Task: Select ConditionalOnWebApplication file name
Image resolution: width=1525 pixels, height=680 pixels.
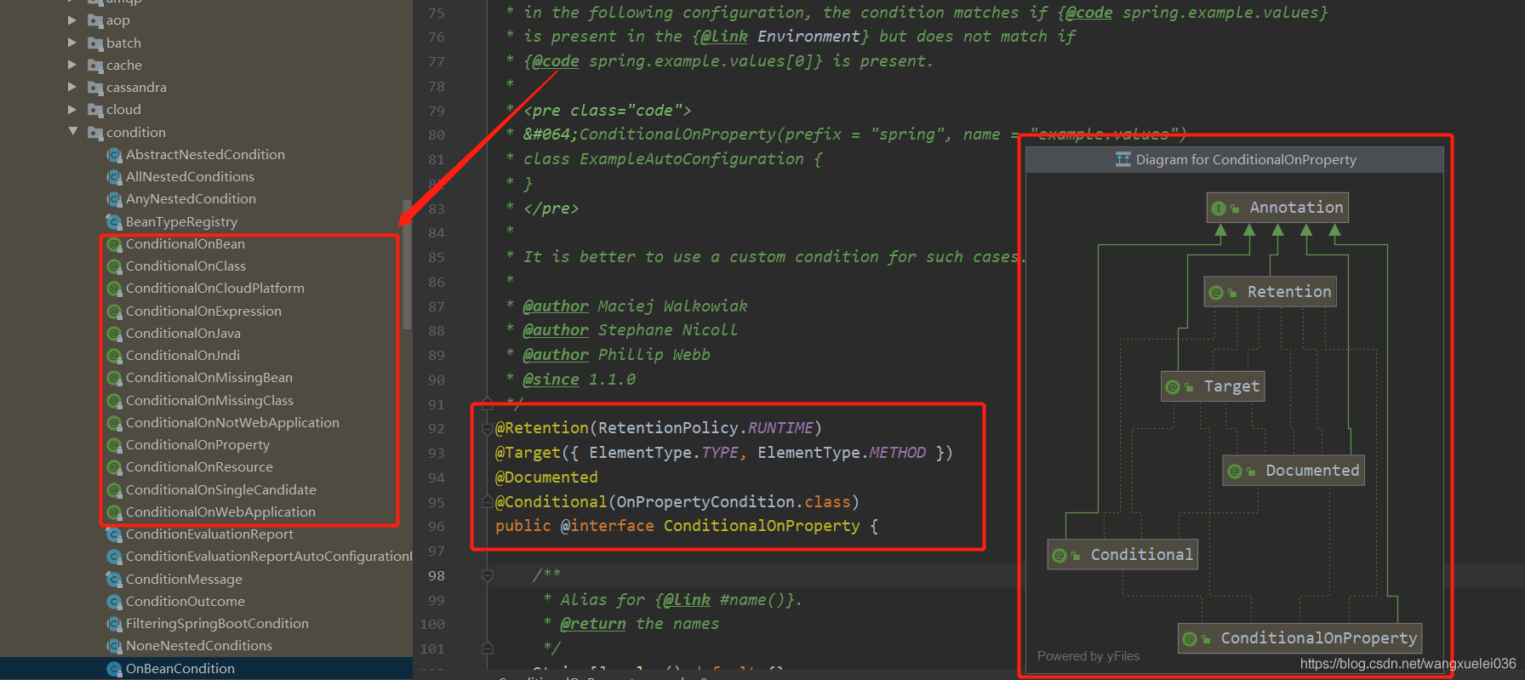Action: coord(220,511)
